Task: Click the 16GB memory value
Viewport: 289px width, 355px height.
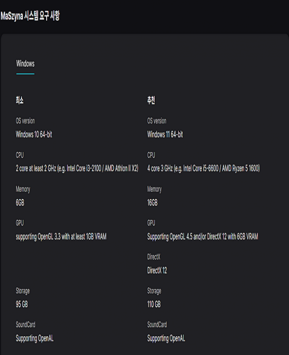Action: pyautogui.click(x=152, y=203)
